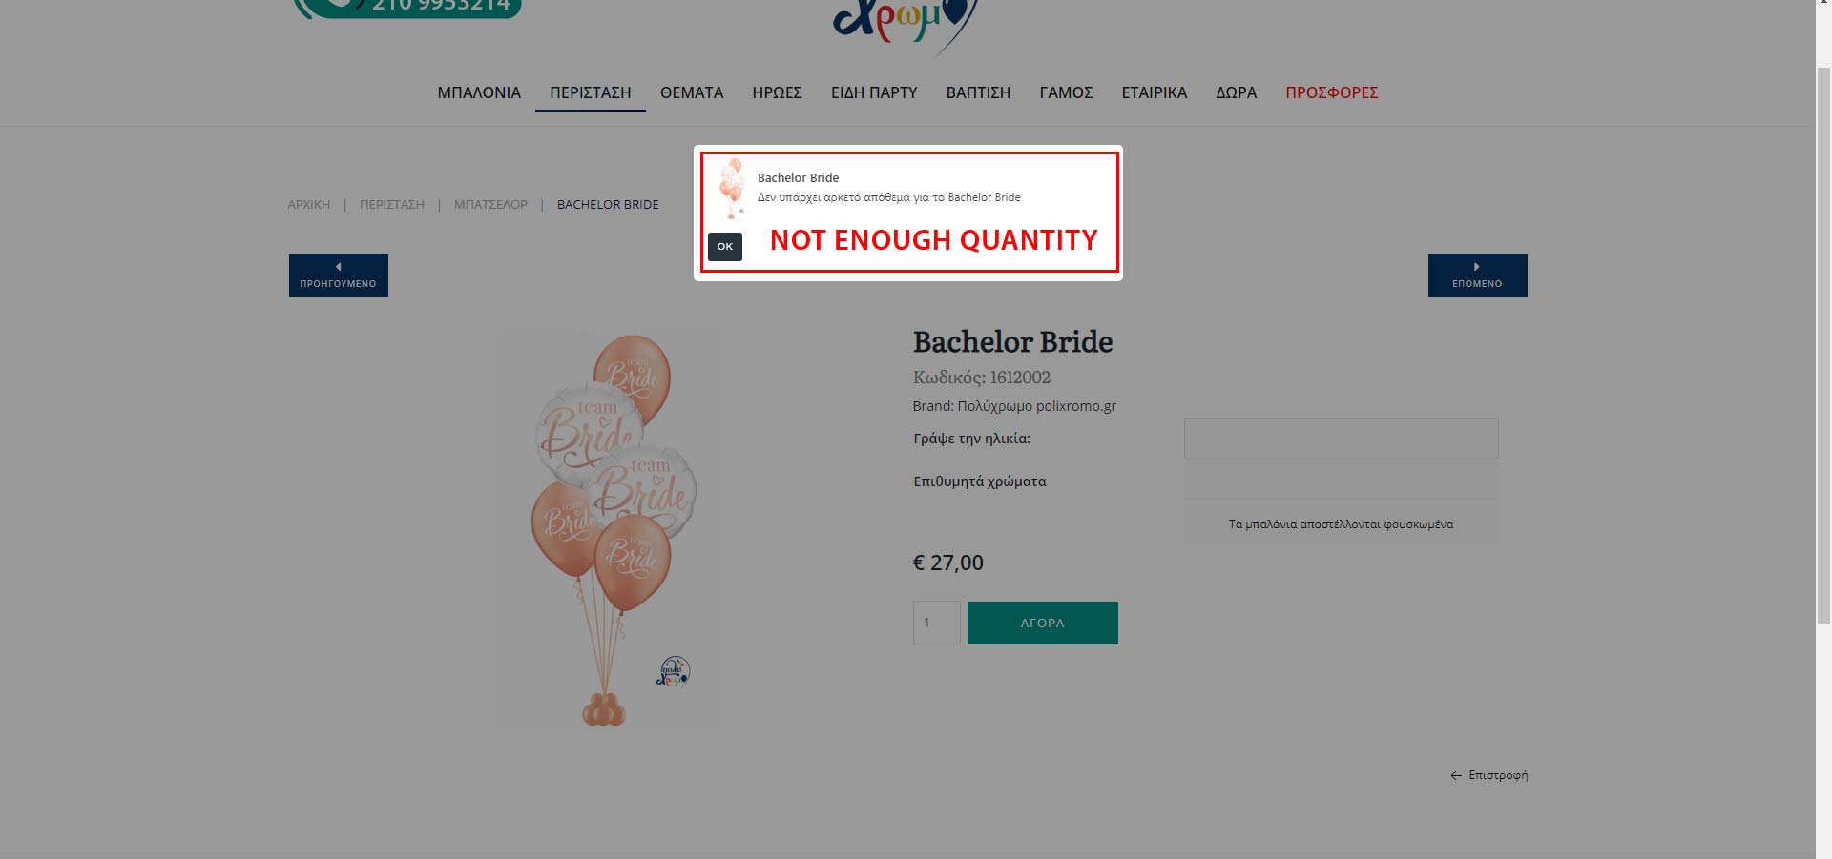Focus the quantity input field
Viewport: 1832px width, 859px height.
tap(937, 623)
